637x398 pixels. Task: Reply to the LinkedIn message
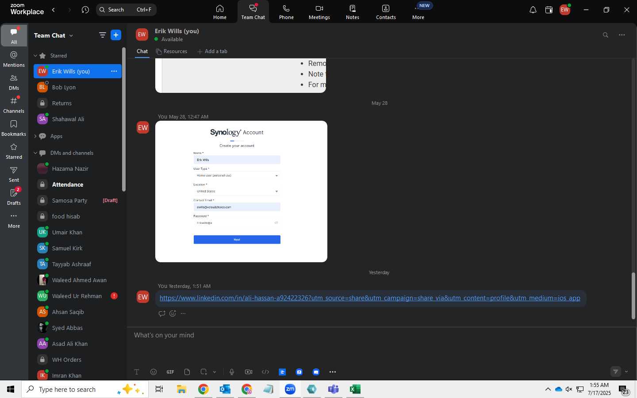[x=162, y=314]
